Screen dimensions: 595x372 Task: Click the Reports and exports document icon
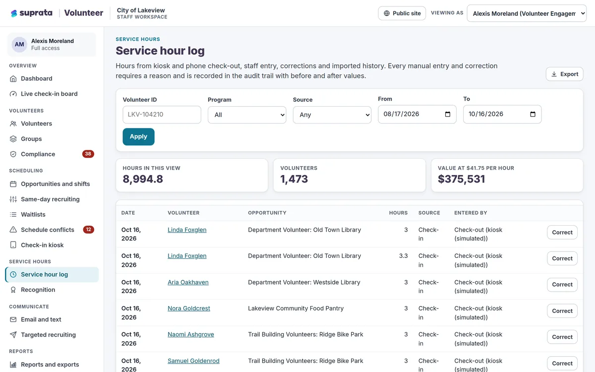click(x=13, y=365)
